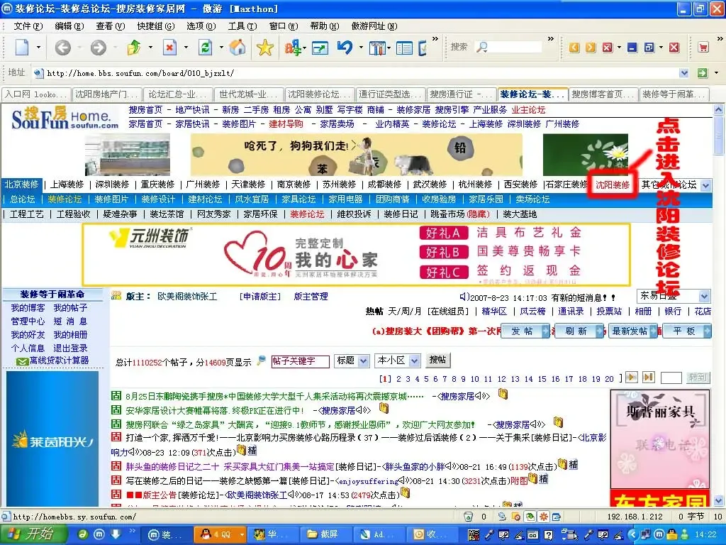Open the 我的博客 sidebar link
The width and height of the screenshot is (726, 545).
[x=28, y=308]
